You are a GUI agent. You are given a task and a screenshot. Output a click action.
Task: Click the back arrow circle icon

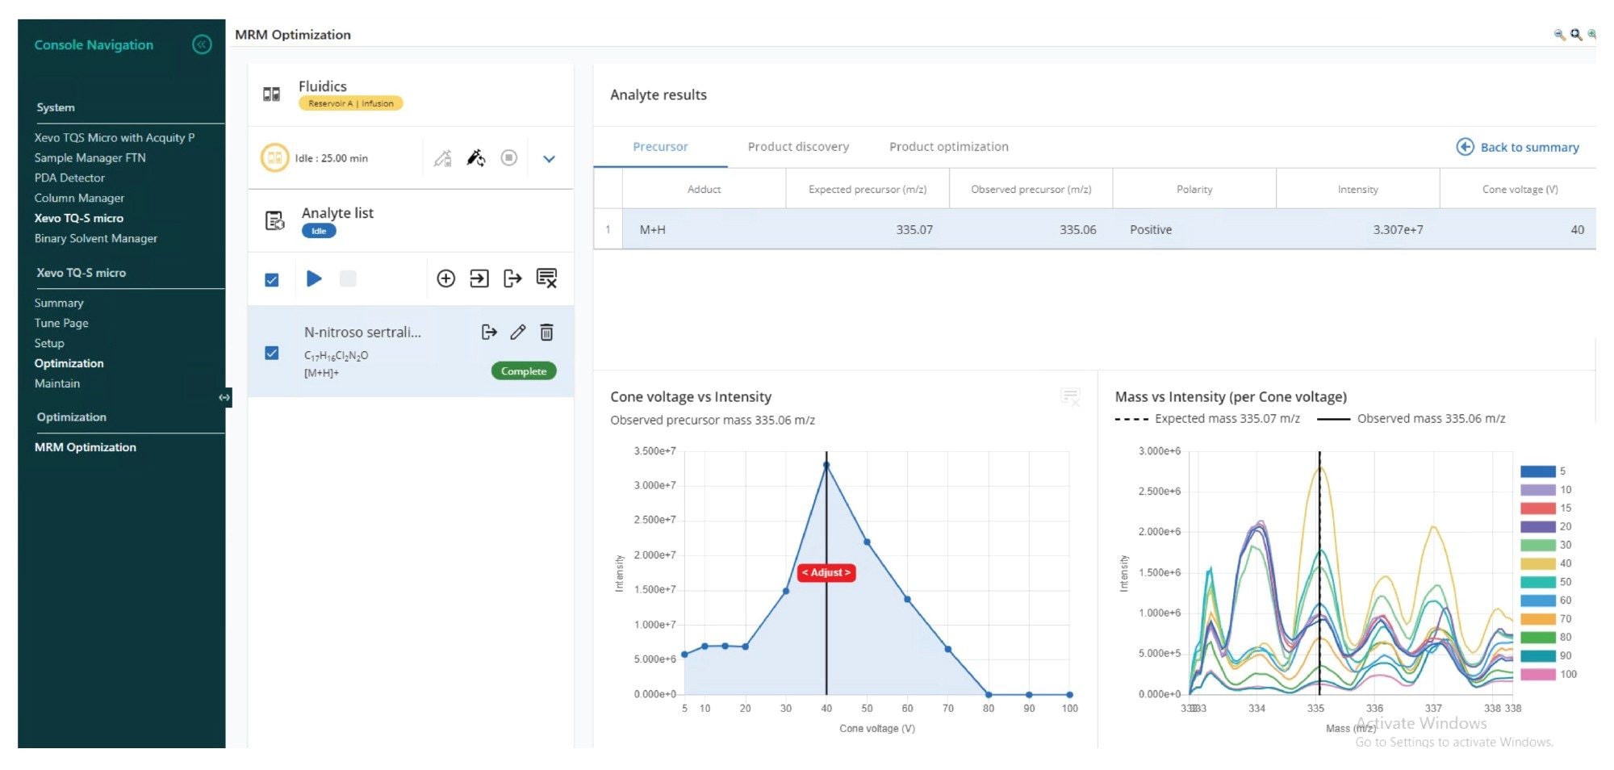pyautogui.click(x=1465, y=147)
